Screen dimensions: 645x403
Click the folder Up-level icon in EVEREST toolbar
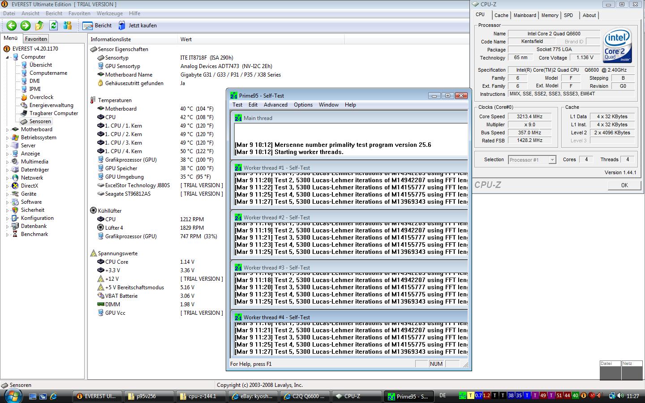(x=39, y=26)
